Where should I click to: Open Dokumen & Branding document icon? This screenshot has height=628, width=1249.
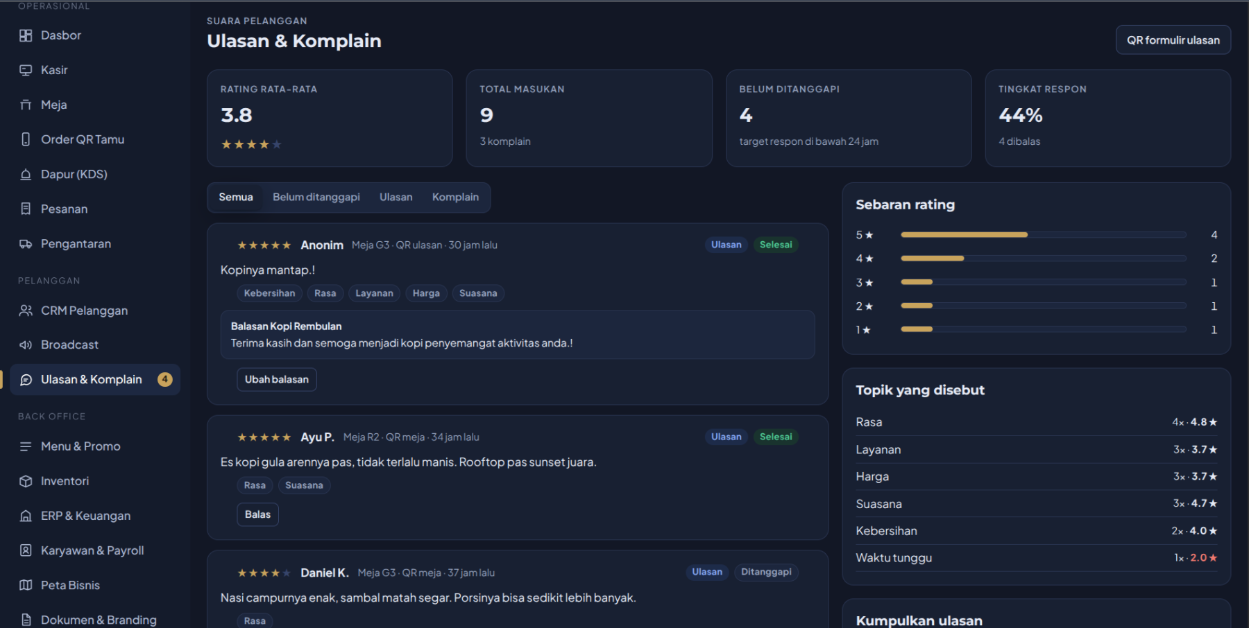[26, 620]
